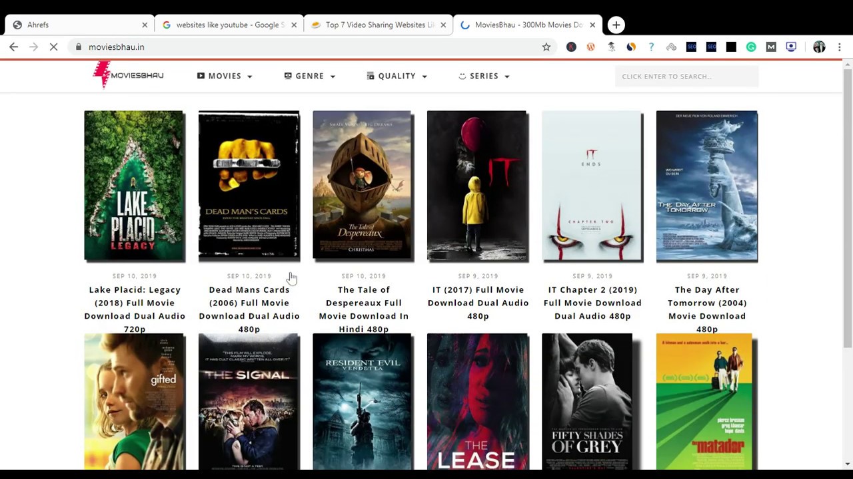
Task: Open IT Chapter 2 (2019) title link
Action: tap(592, 303)
